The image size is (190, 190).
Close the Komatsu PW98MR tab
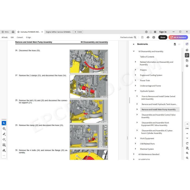tap(42, 32)
